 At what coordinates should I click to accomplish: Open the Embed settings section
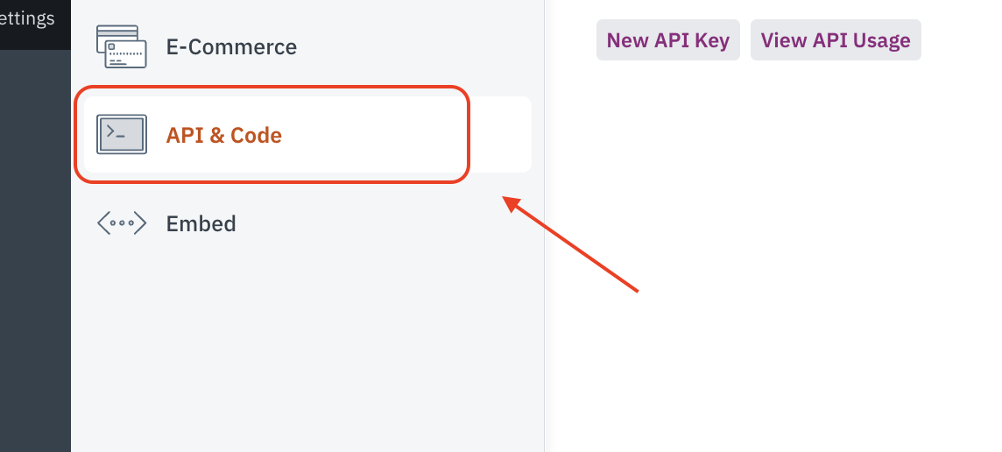[201, 223]
